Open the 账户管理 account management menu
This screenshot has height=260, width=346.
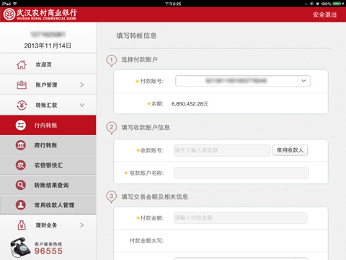click(48, 84)
